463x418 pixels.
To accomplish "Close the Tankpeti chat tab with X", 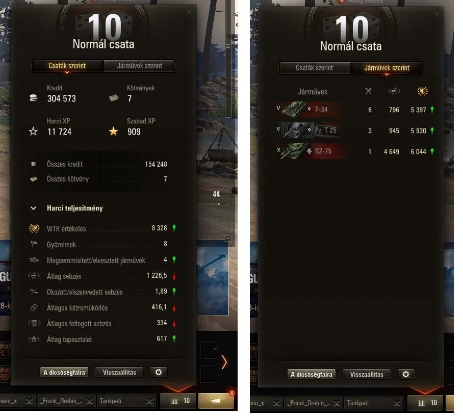I will point(150,401).
